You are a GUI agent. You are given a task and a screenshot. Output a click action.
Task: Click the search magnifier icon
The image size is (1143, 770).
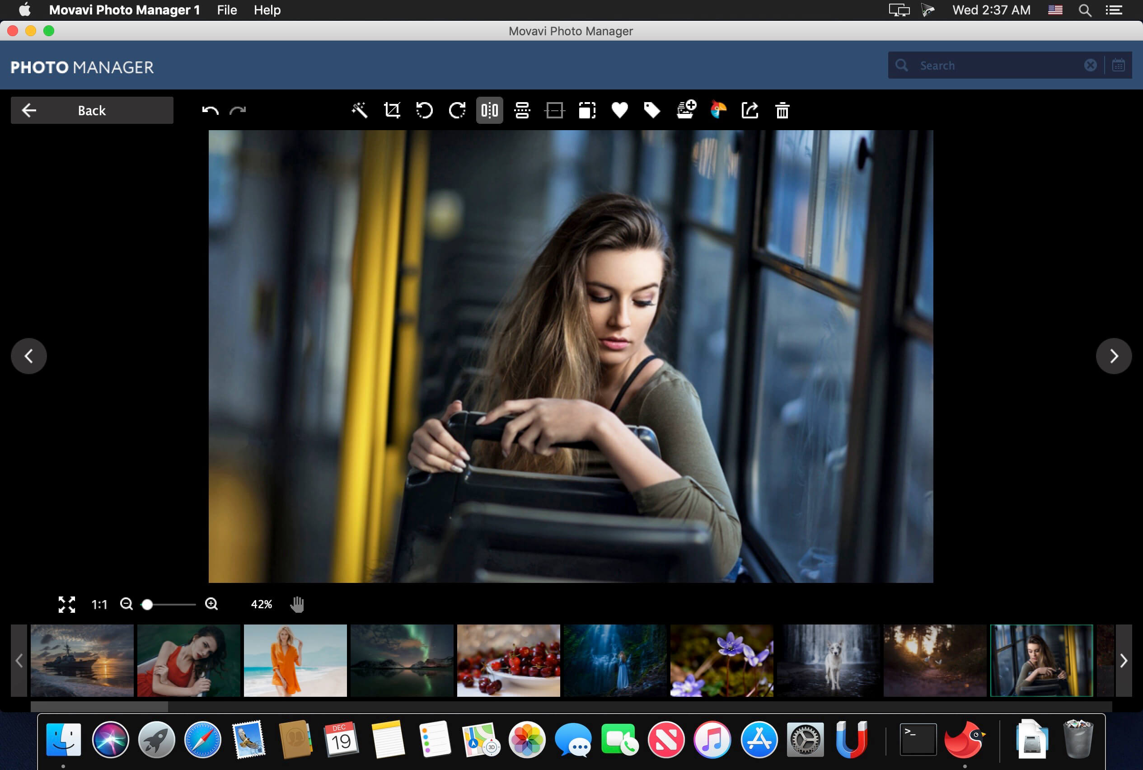[901, 66]
